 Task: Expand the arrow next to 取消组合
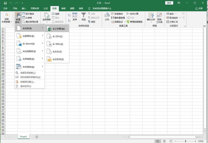[180, 18]
